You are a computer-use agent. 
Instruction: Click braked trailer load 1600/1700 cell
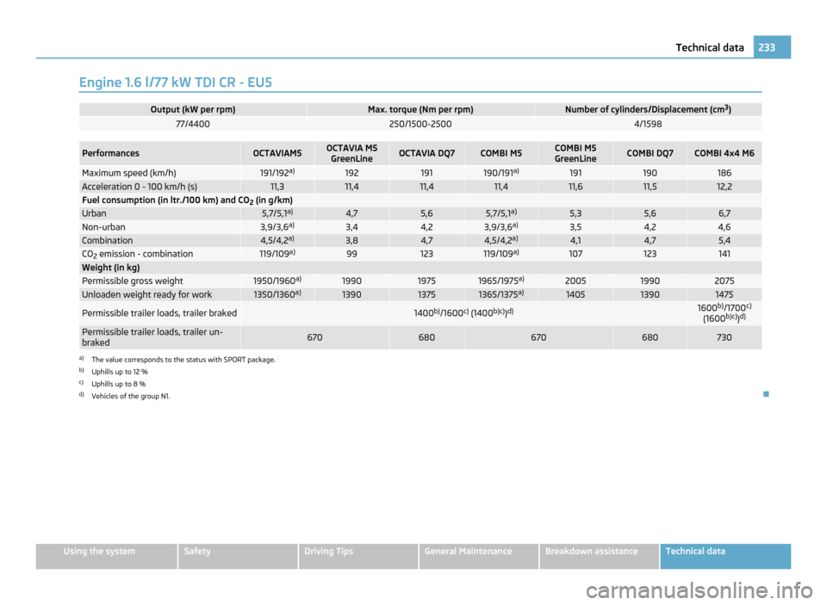pyautogui.click(x=724, y=313)
